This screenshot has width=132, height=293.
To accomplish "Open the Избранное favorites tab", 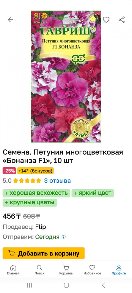I will coord(92,270).
